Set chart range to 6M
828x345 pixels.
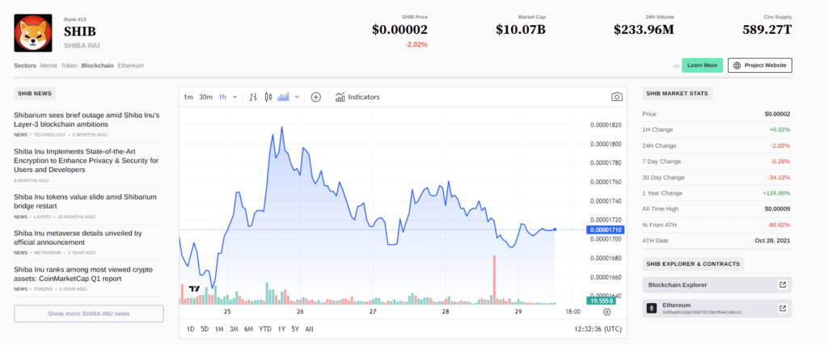(249, 329)
